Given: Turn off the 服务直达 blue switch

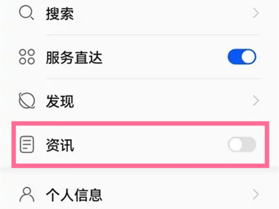Looking at the screenshot, I should (242, 57).
